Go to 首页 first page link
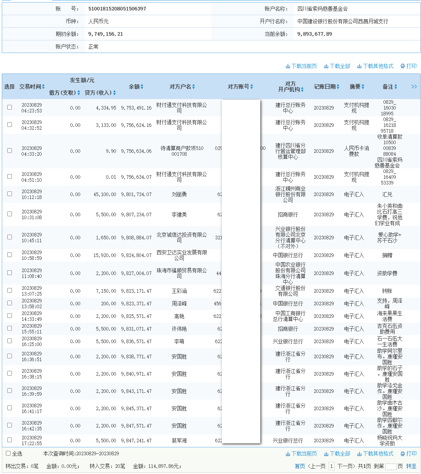 [x=300, y=466]
